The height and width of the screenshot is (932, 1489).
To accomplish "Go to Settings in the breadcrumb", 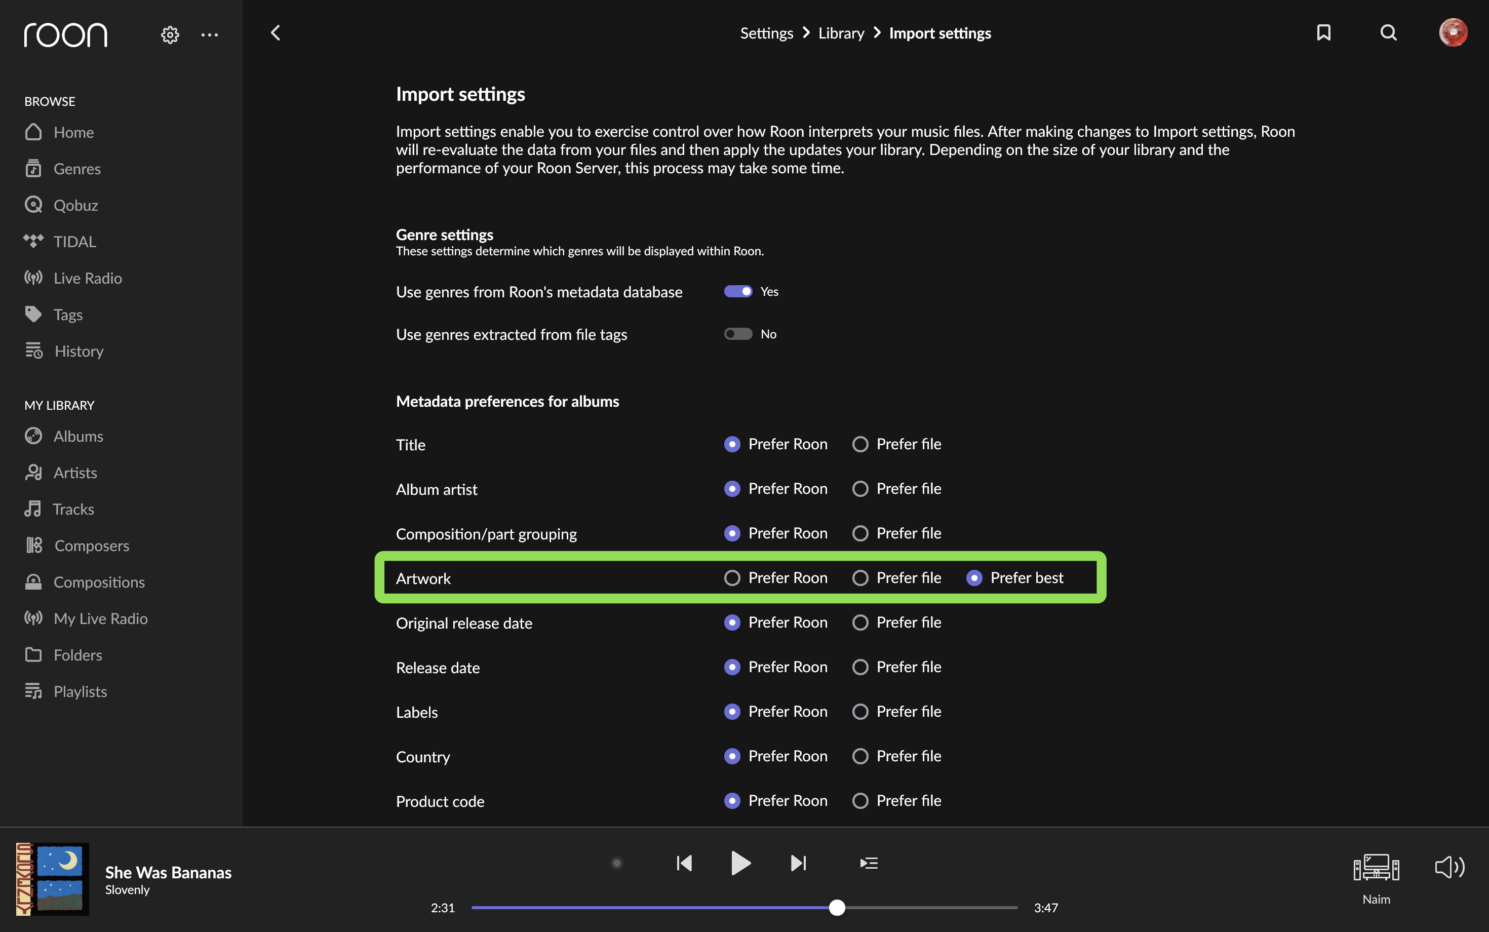I will (766, 33).
